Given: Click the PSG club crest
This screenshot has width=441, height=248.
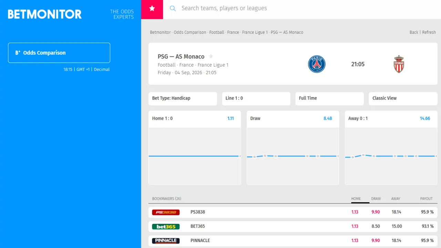Looking at the screenshot, I should pyautogui.click(x=317, y=64).
